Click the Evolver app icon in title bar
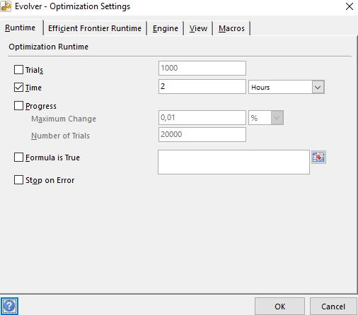 click(x=6, y=6)
